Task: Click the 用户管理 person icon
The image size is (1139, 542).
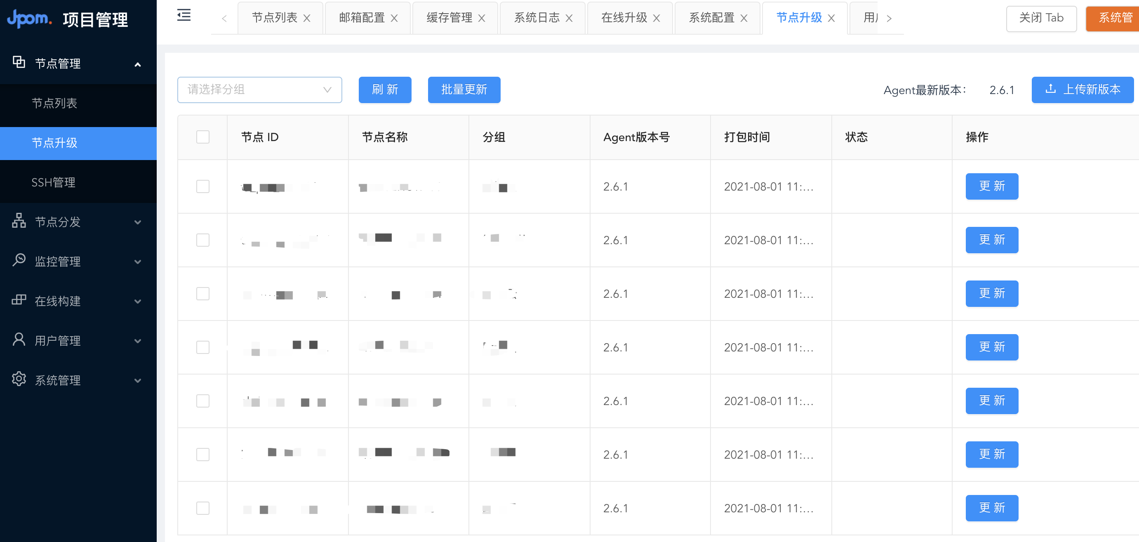Action: pos(19,339)
